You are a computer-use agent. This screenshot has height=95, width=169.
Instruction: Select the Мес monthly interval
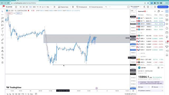[x=48, y=7]
